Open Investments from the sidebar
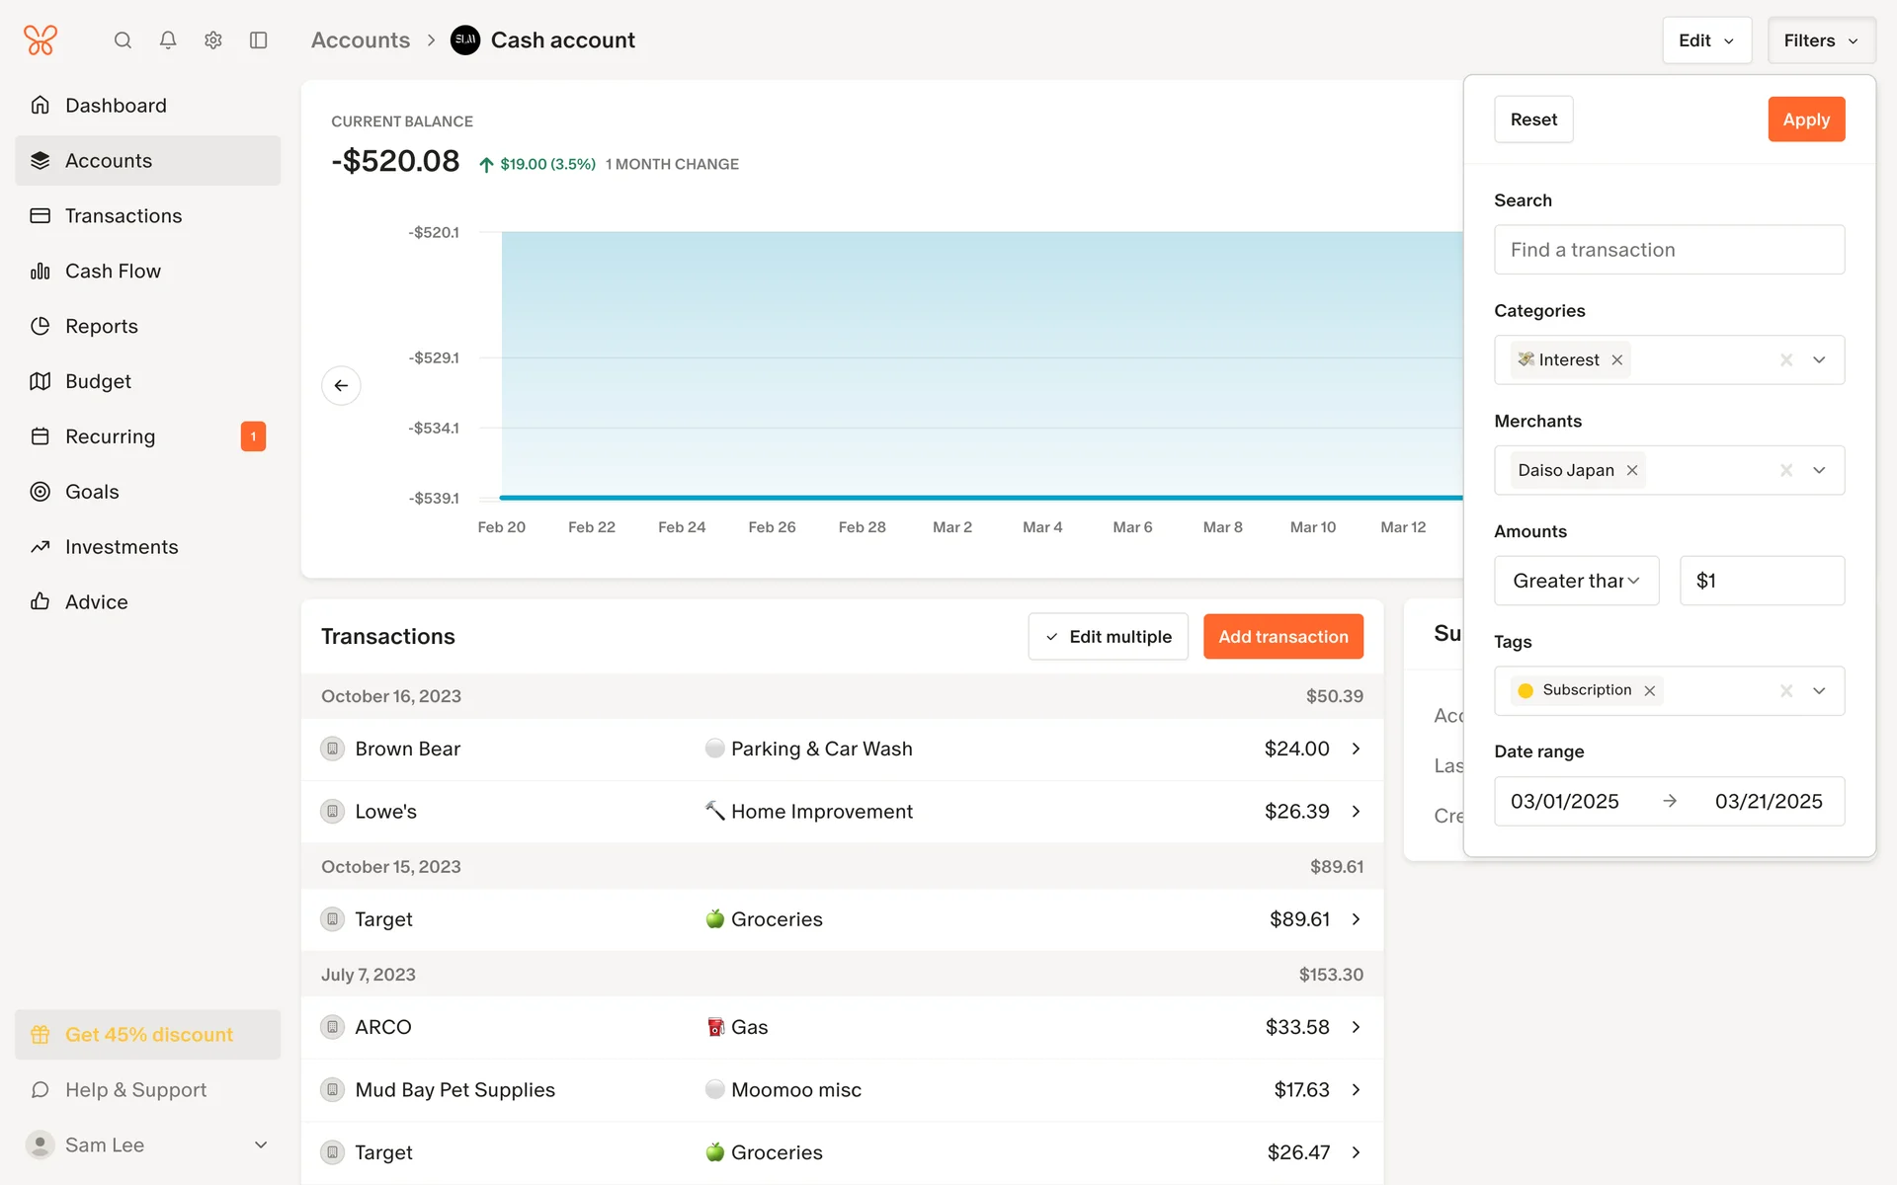The image size is (1897, 1185). coord(122,547)
